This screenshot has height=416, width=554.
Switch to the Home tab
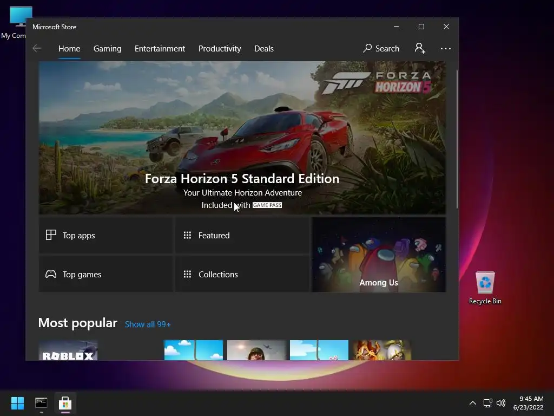tap(69, 48)
